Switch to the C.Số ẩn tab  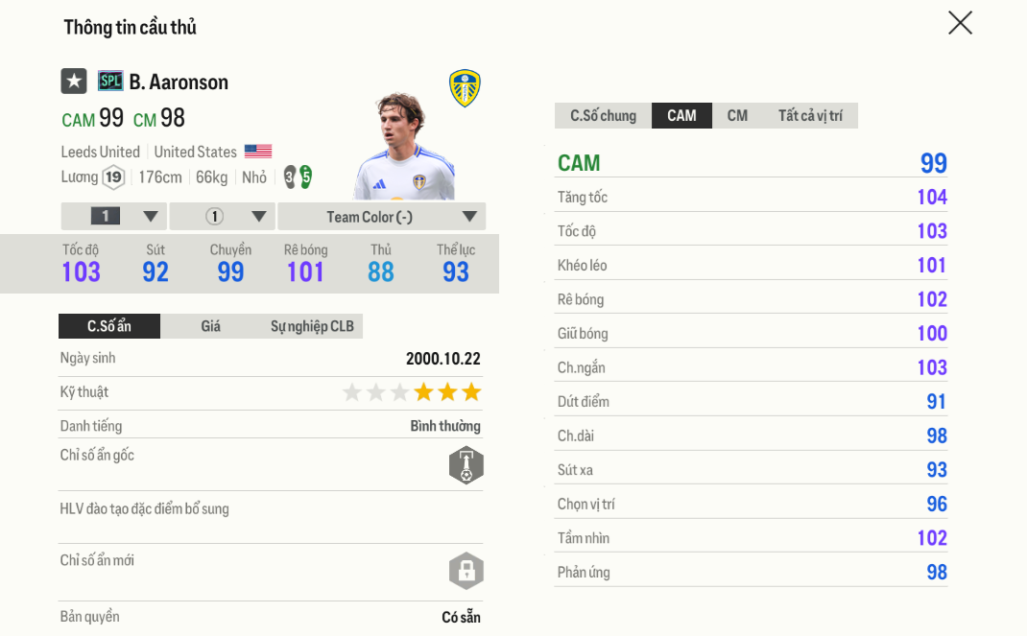pos(109,326)
